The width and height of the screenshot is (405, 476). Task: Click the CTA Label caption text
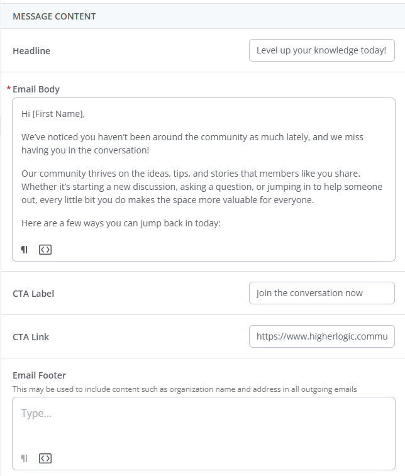(33, 294)
